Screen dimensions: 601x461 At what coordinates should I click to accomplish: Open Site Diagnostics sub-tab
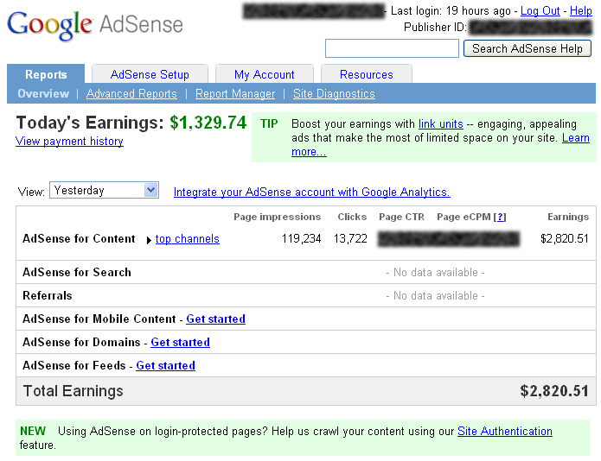[x=334, y=93]
